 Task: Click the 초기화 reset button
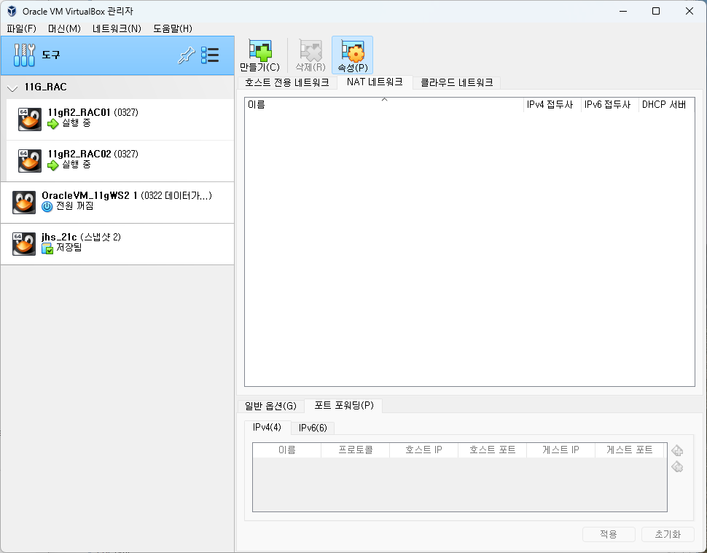pos(668,534)
